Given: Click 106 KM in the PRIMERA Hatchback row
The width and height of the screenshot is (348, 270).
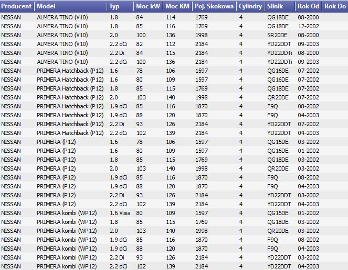Looking at the screenshot, I should pos(171,71).
